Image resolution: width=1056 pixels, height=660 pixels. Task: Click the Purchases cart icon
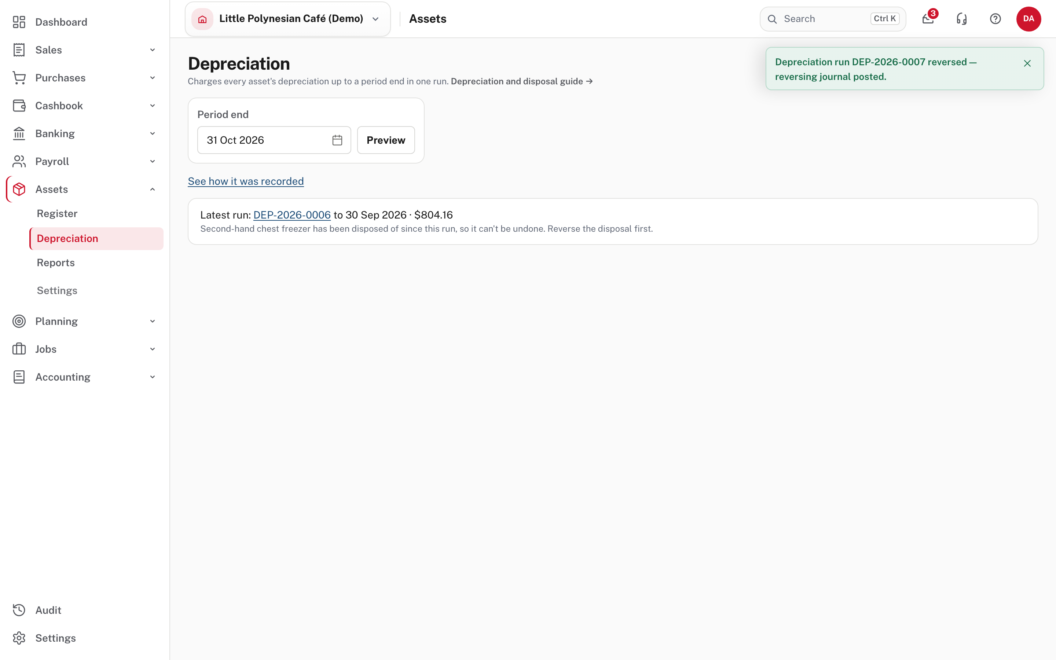point(19,78)
